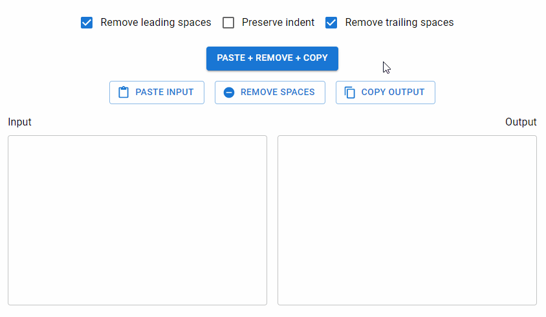The image size is (546, 317).
Task: Focus the Output text area
Action: click(x=407, y=220)
